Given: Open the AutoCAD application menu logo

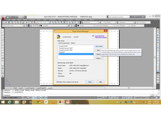Looking at the screenshot, I should tap(3, 18).
